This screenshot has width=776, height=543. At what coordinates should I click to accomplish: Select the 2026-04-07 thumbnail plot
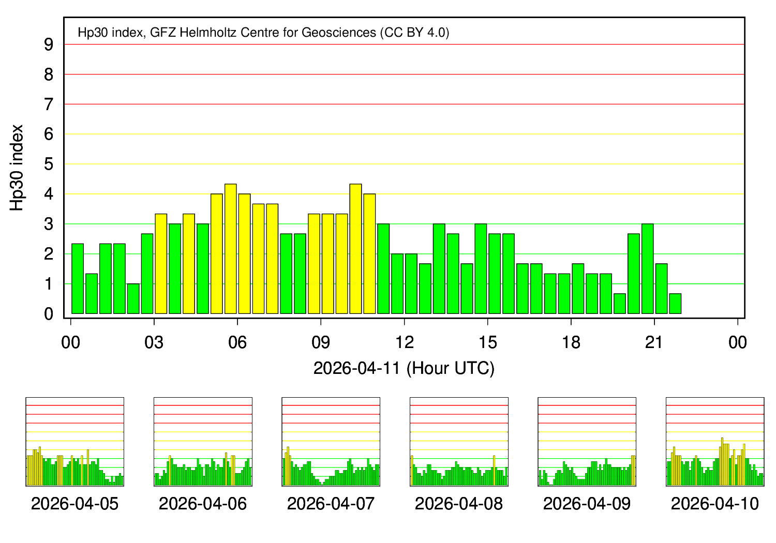point(331,442)
